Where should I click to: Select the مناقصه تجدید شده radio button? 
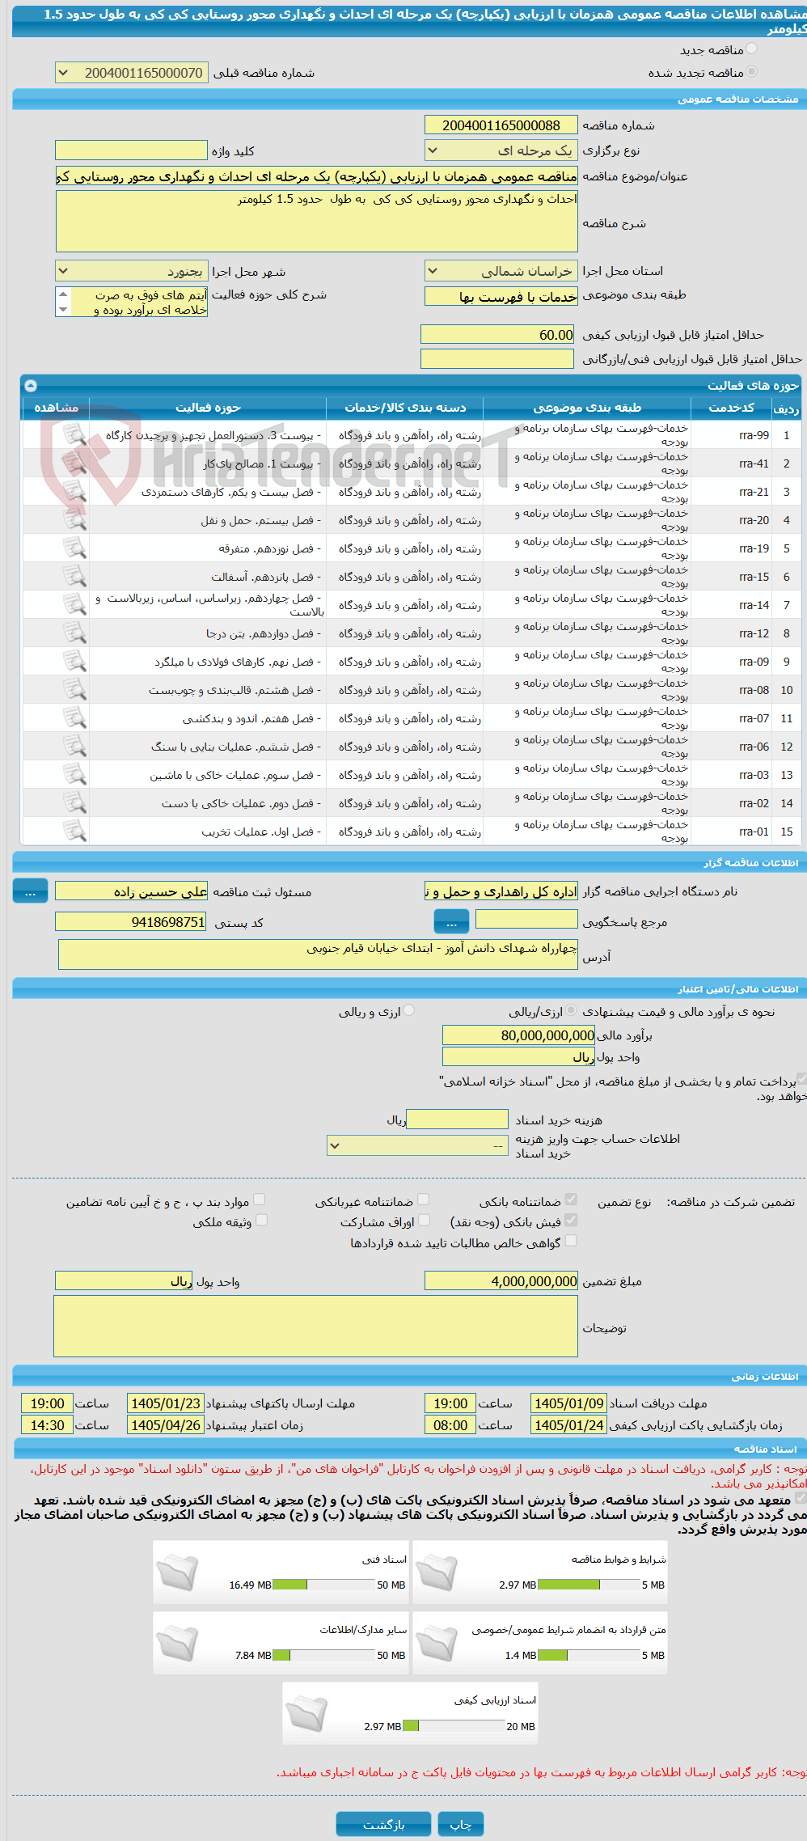(752, 72)
